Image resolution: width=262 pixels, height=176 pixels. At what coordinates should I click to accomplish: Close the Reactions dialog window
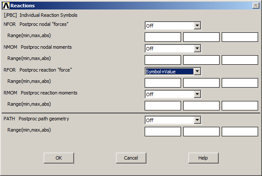(x=256, y=6)
